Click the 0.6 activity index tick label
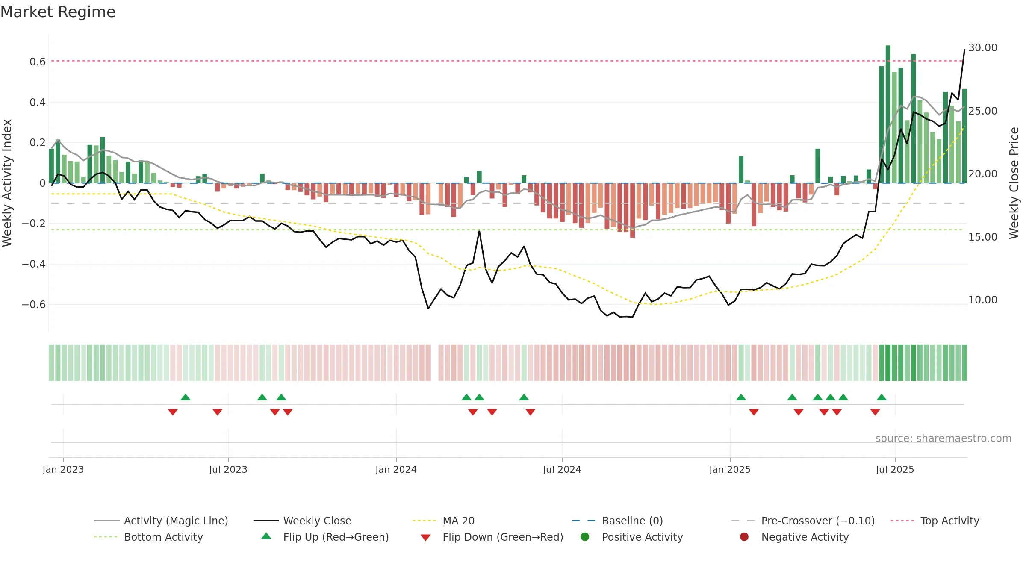Viewport: 1026px width, 577px height. (38, 62)
